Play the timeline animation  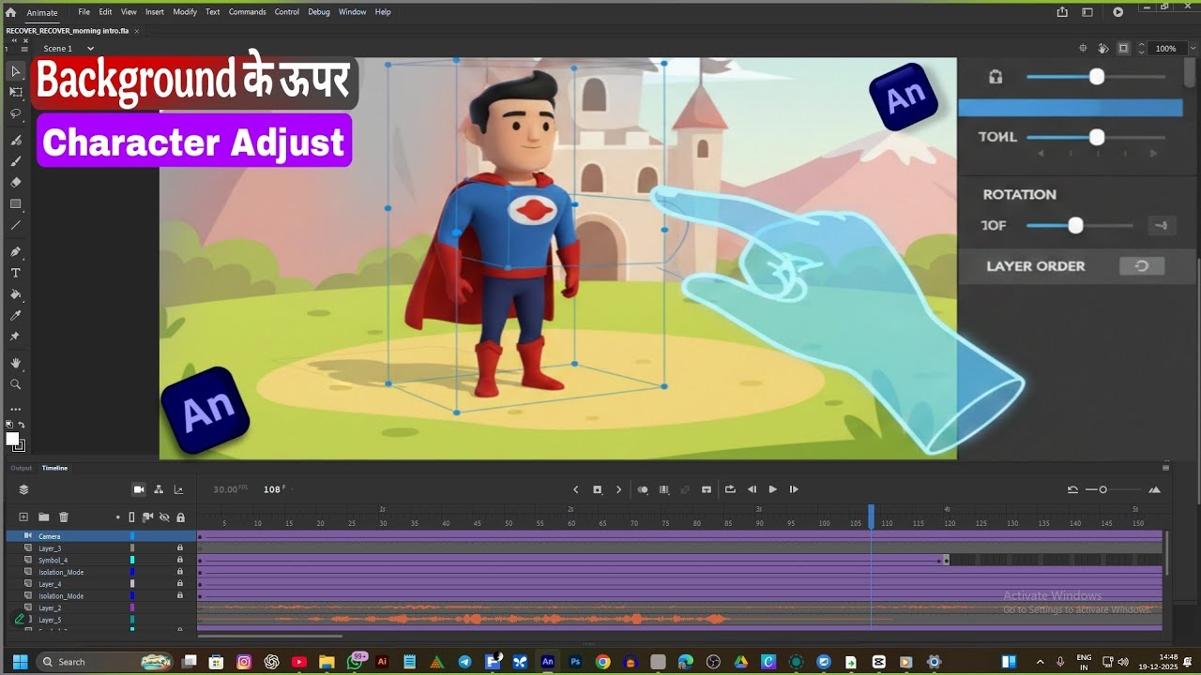click(x=772, y=489)
